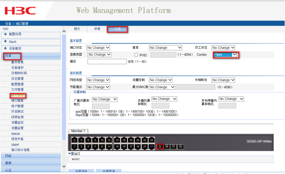Open the 速率 speed dropdown

[x=165, y=48]
